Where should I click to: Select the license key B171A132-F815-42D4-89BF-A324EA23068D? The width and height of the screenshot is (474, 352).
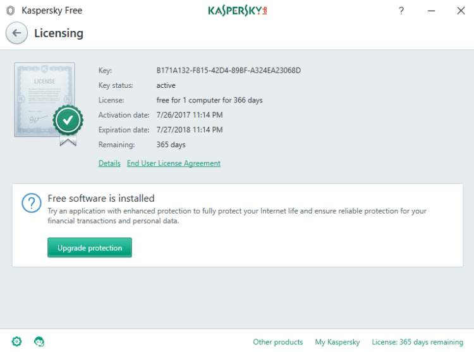click(229, 70)
